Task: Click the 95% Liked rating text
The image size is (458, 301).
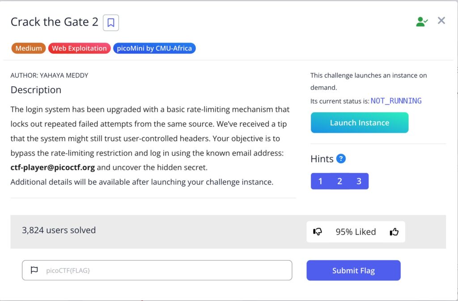Action: (356, 232)
